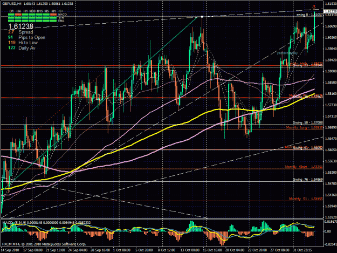Image resolution: width=337 pixels, height=253 pixels.
Task: Click the M15 timeframe label
Action: (40, 11)
